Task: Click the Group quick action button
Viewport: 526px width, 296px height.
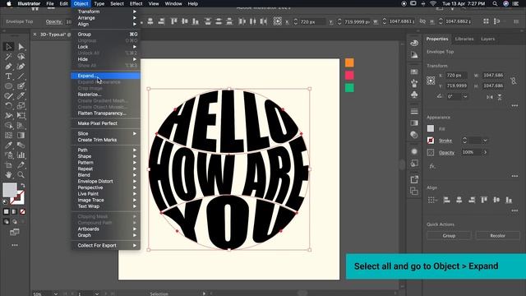Action: point(449,236)
